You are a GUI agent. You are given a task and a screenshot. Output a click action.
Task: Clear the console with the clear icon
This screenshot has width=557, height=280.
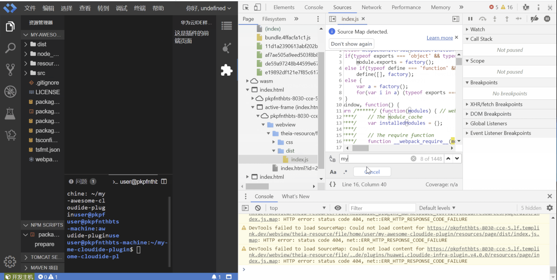point(258,208)
